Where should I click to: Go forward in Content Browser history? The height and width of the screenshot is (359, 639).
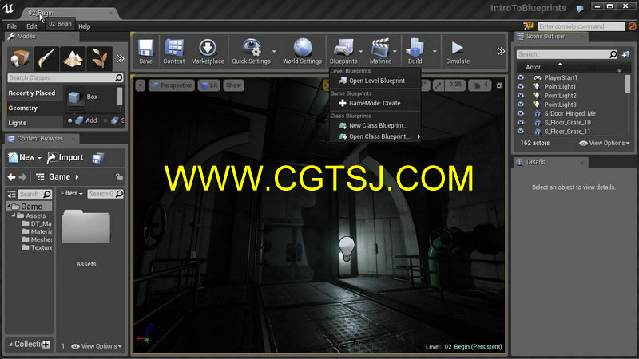tap(23, 176)
